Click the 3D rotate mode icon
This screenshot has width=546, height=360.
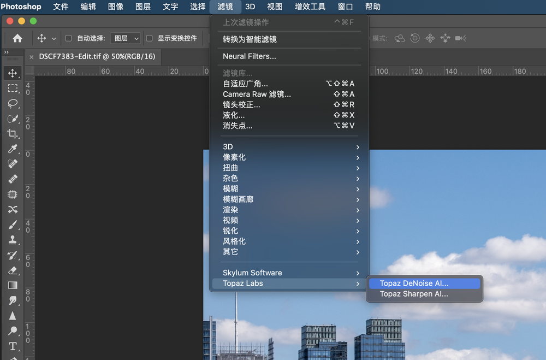tap(400, 38)
